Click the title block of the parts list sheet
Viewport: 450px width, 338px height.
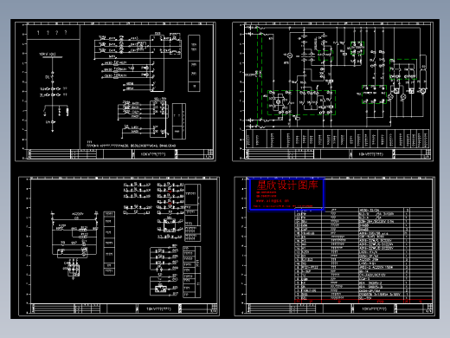pos(340,309)
